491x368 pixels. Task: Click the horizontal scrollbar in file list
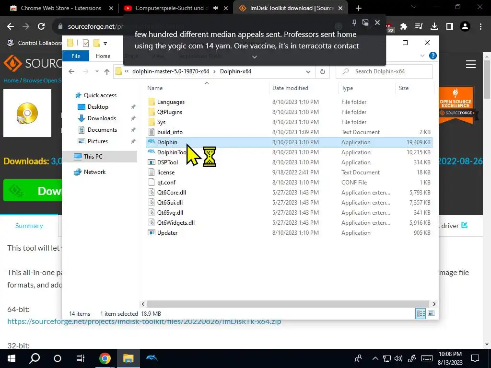[x=288, y=304]
